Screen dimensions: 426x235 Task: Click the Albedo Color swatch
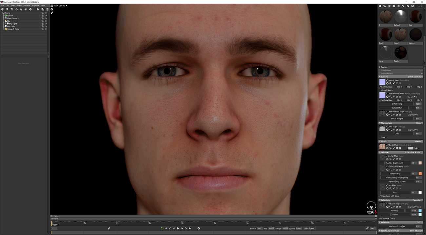point(411,148)
